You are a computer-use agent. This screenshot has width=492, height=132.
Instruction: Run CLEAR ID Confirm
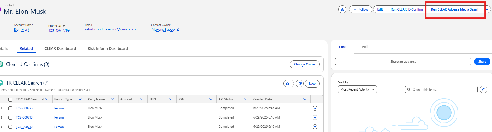point(407,9)
